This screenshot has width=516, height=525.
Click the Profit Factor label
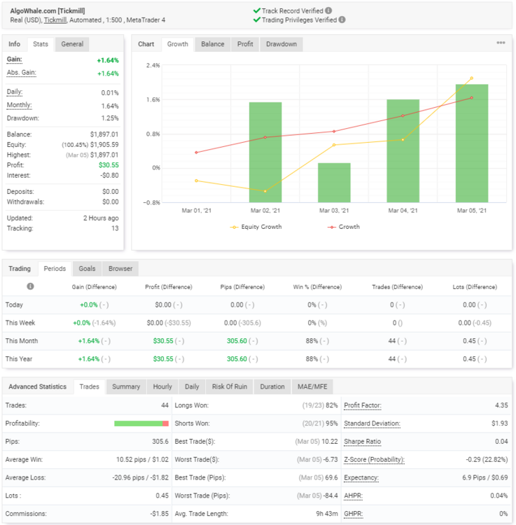[x=362, y=405]
